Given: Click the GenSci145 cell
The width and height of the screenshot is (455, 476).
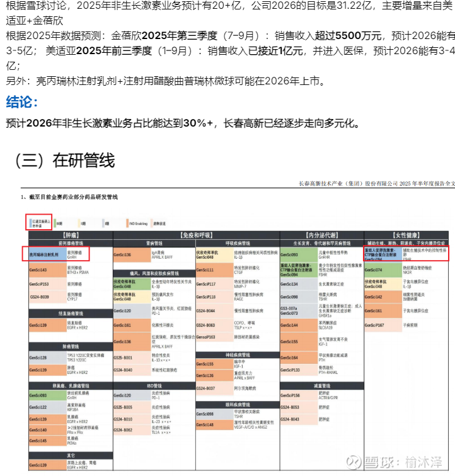Looking at the screenshot, I should coord(48,441).
